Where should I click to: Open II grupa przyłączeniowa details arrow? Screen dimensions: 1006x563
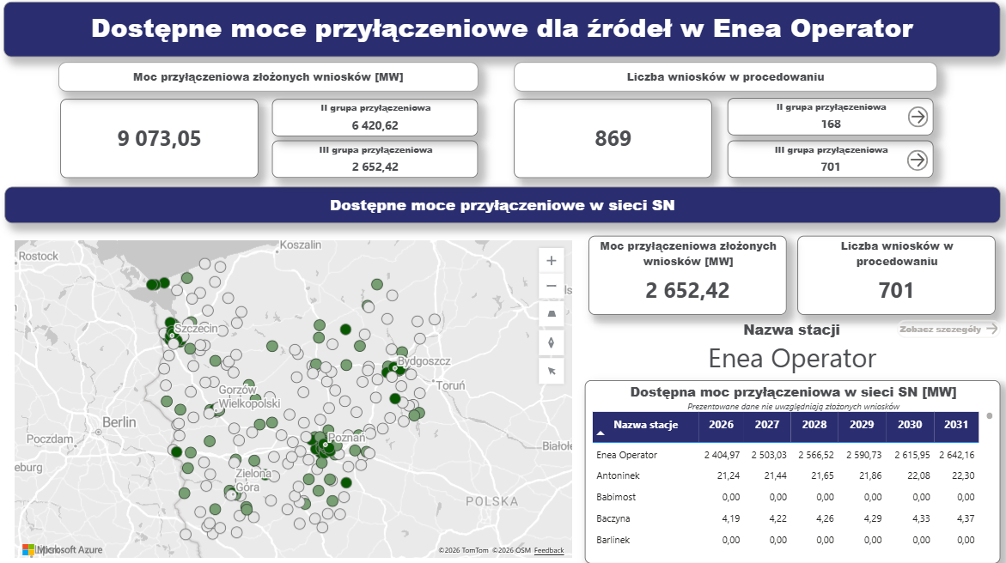pyautogui.click(x=918, y=117)
